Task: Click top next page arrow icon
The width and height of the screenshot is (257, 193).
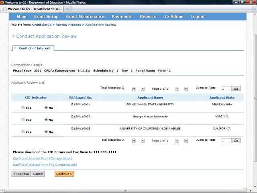Action: point(177,88)
